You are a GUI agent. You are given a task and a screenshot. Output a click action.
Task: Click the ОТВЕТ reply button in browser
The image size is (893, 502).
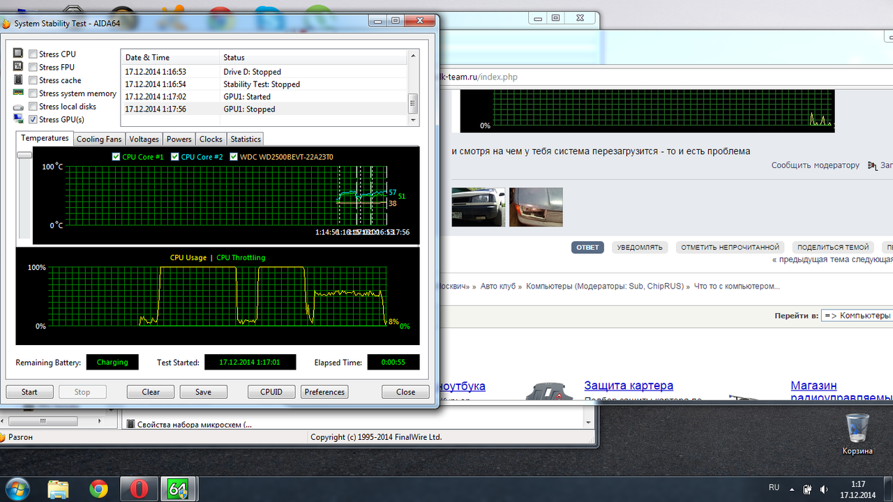tap(587, 247)
